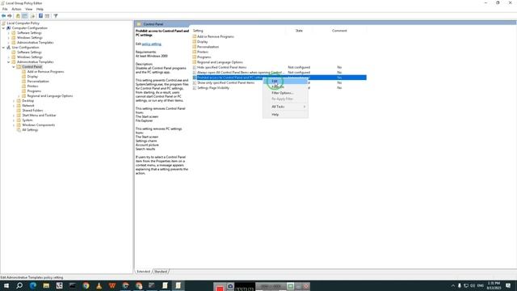Click the folder icon of Printers in settings list

pyautogui.click(x=195, y=52)
